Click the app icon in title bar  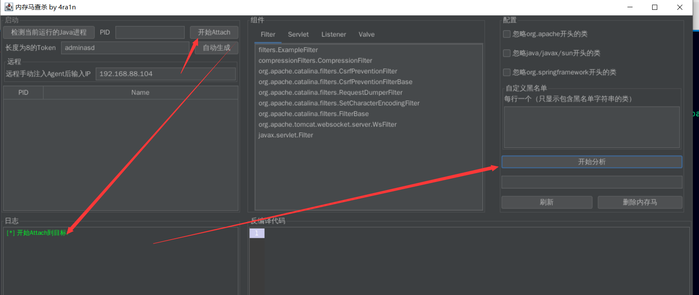(9, 7)
